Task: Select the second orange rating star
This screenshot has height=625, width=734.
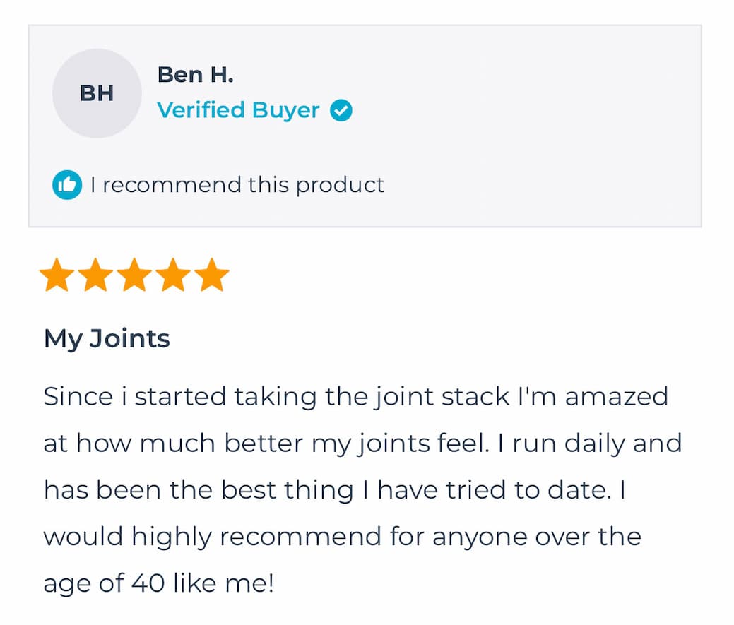Action: click(95, 275)
